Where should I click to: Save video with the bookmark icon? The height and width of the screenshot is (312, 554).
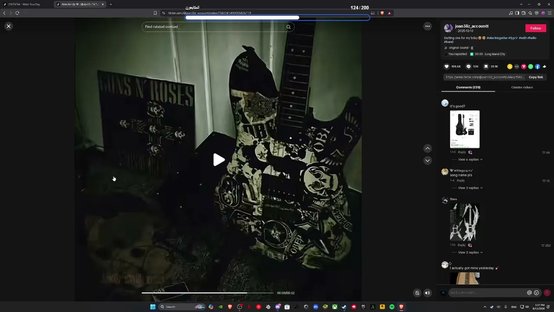tap(486, 67)
